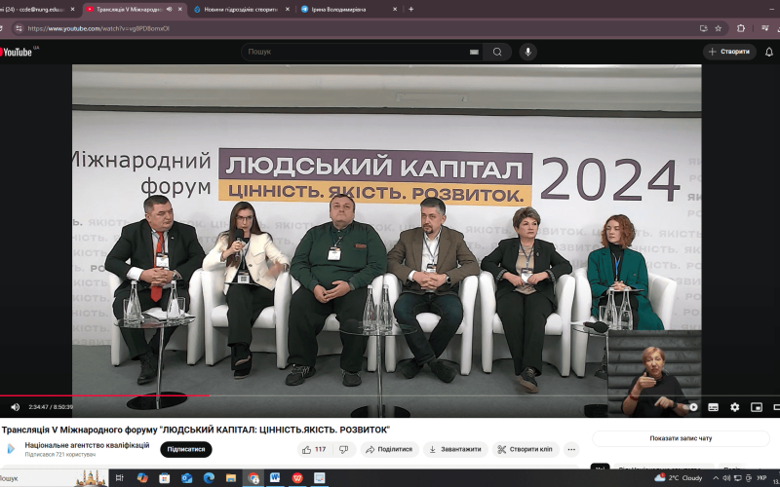Click the address bar URL
Viewport: 780px width, 487px height.
click(x=98, y=28)
